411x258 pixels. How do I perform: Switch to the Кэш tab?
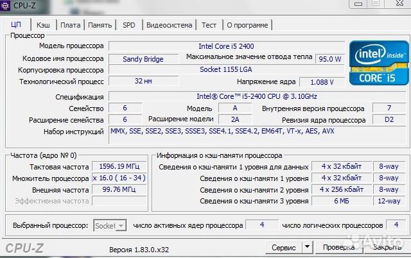(43, 25)
